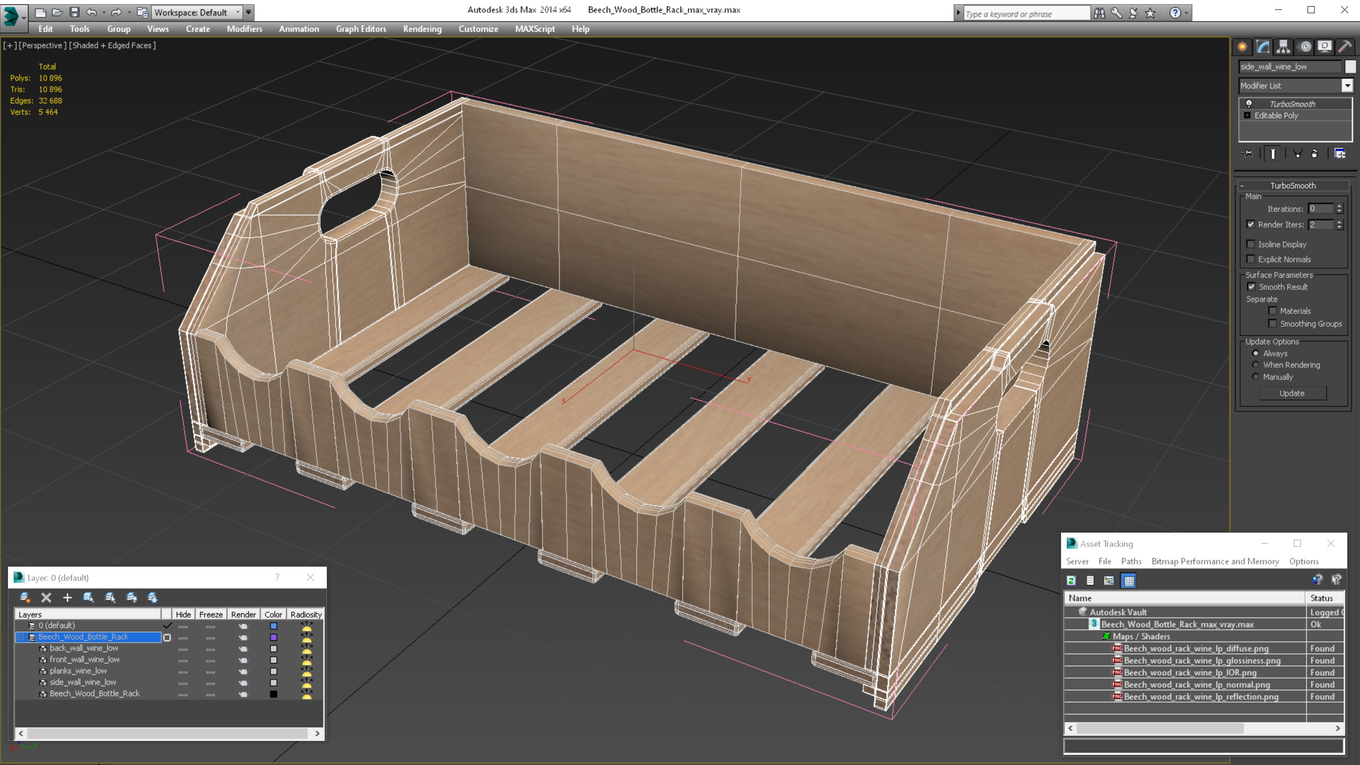This screenshot has width=1360, height=765.
Task: Click the Redo arrow icon
Action: [x=117, y=12]
